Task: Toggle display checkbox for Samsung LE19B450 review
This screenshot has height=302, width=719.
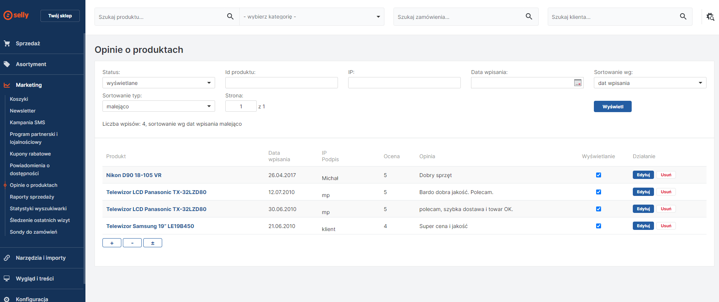Action: click(598, 226)
